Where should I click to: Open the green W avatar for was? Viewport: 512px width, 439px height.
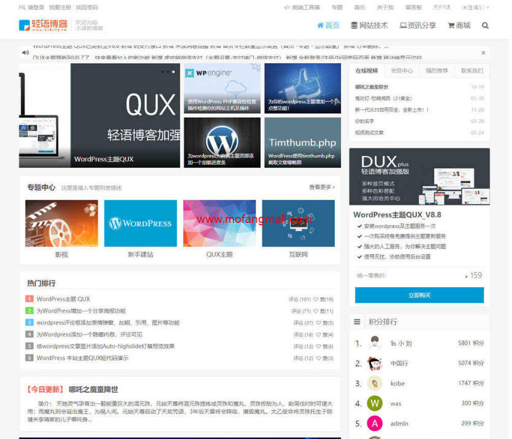(375, 403)
